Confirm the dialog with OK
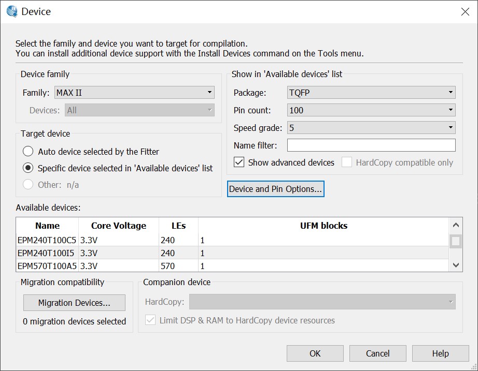 click(315, 353)
